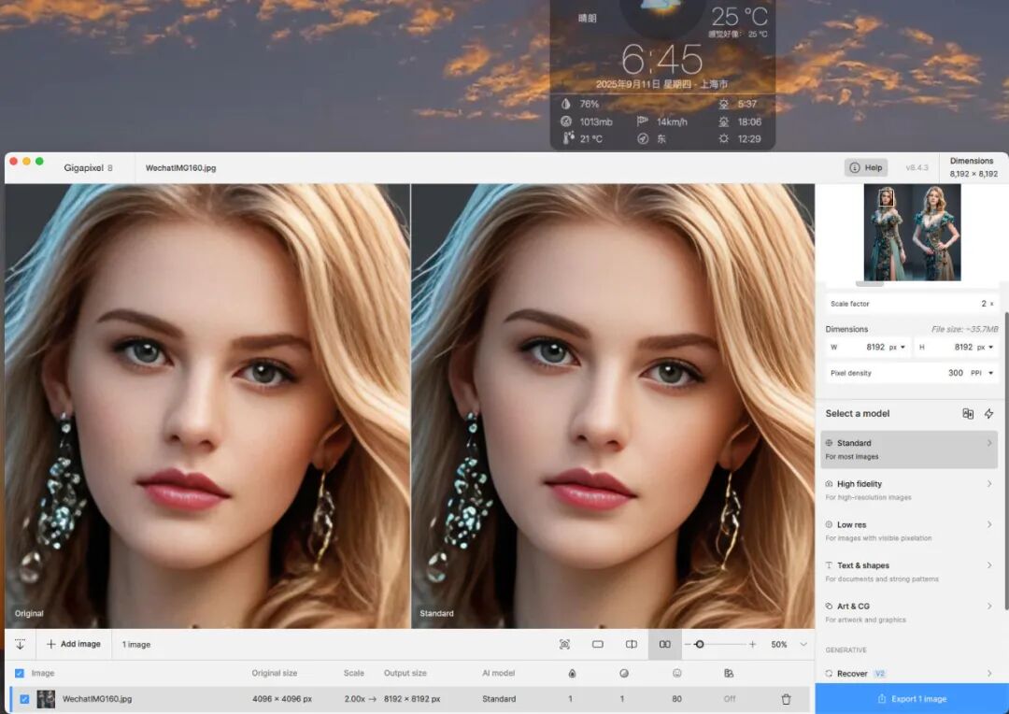
Task: Click the Standard label on right preview
Action: click(436, 614)
